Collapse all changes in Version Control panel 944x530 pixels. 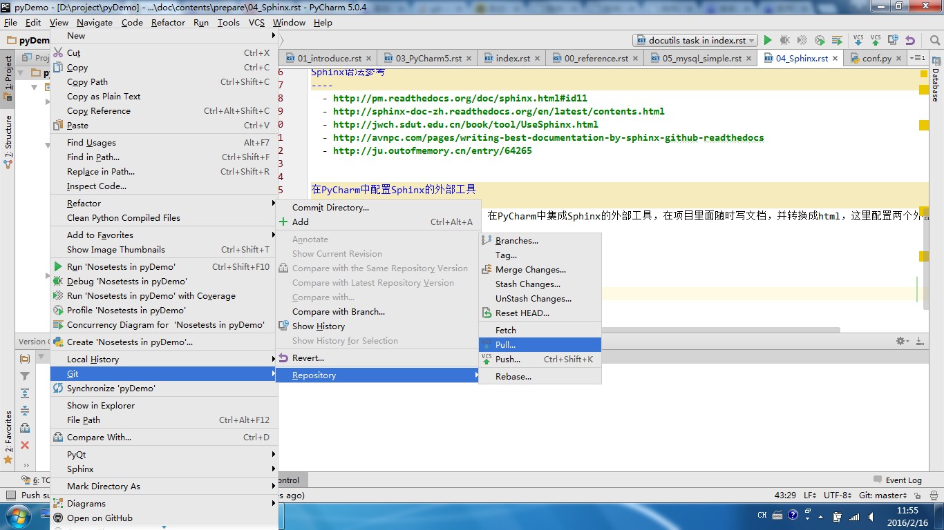(25, 411)
